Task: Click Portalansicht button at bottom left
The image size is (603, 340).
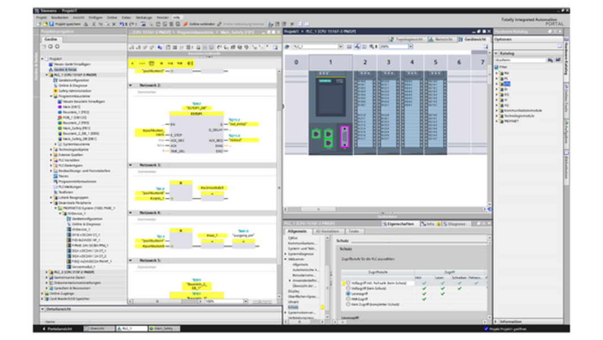Action: tap(58, 329)
